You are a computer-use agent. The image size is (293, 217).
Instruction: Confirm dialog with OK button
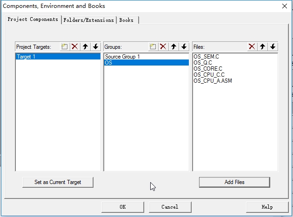(x=123, y=207)
